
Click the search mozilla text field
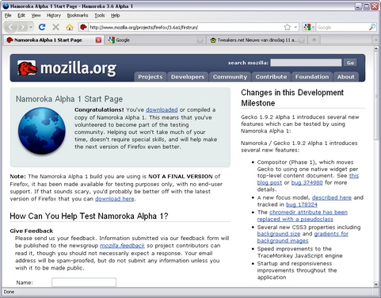point(306,63)
